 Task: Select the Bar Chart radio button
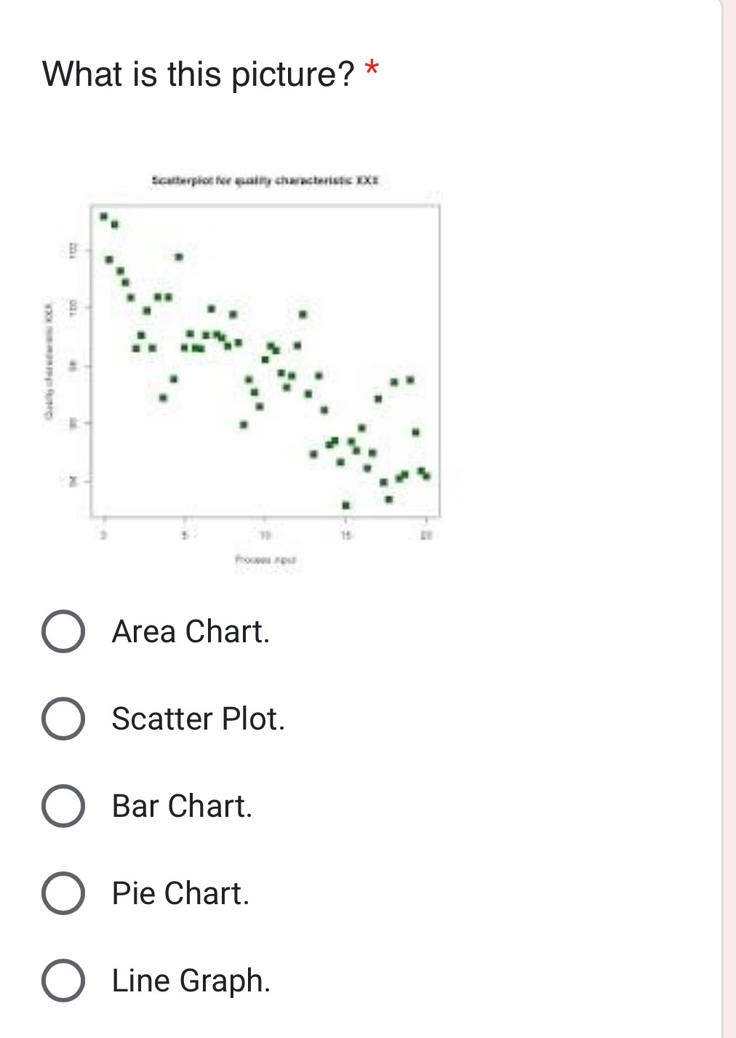(x=64, y=806)
